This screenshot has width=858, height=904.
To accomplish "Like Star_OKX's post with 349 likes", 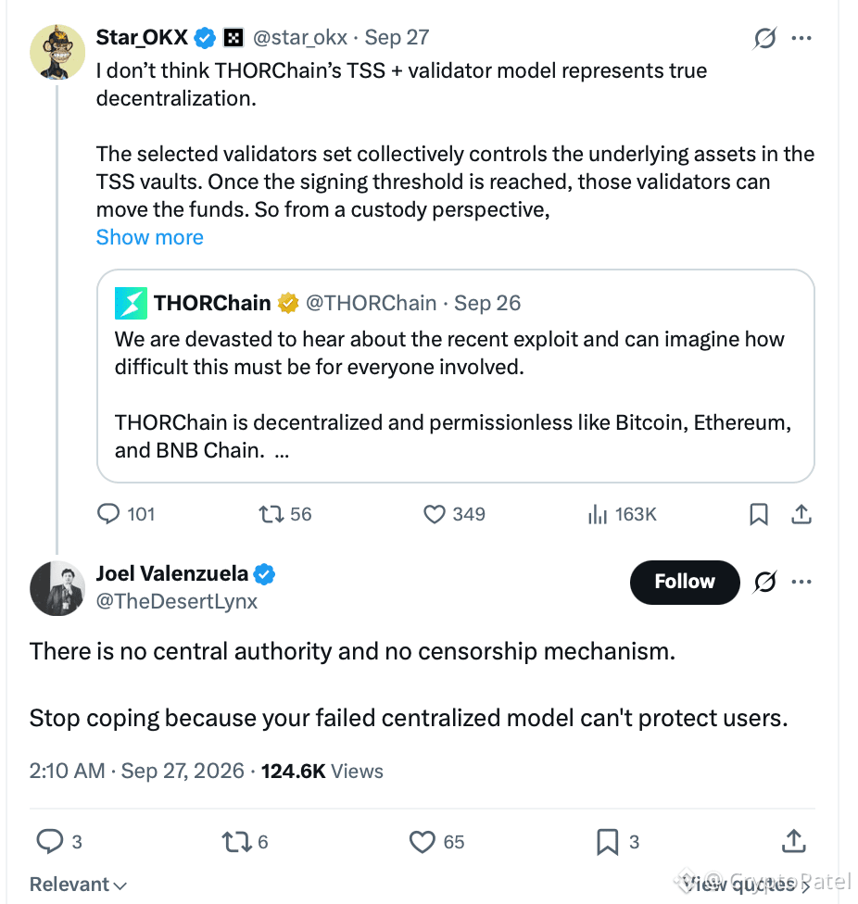I will [x=435, y=514].
